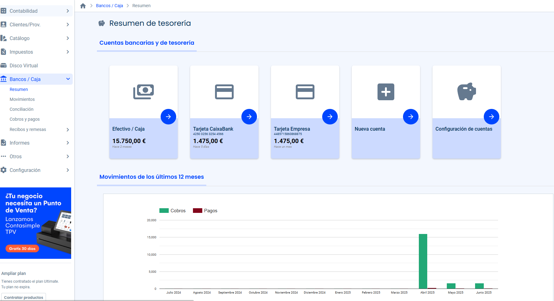Toggle the Cobros green legend swatch
The height and width of the screenshot is (301, 554).
point(164,211)
